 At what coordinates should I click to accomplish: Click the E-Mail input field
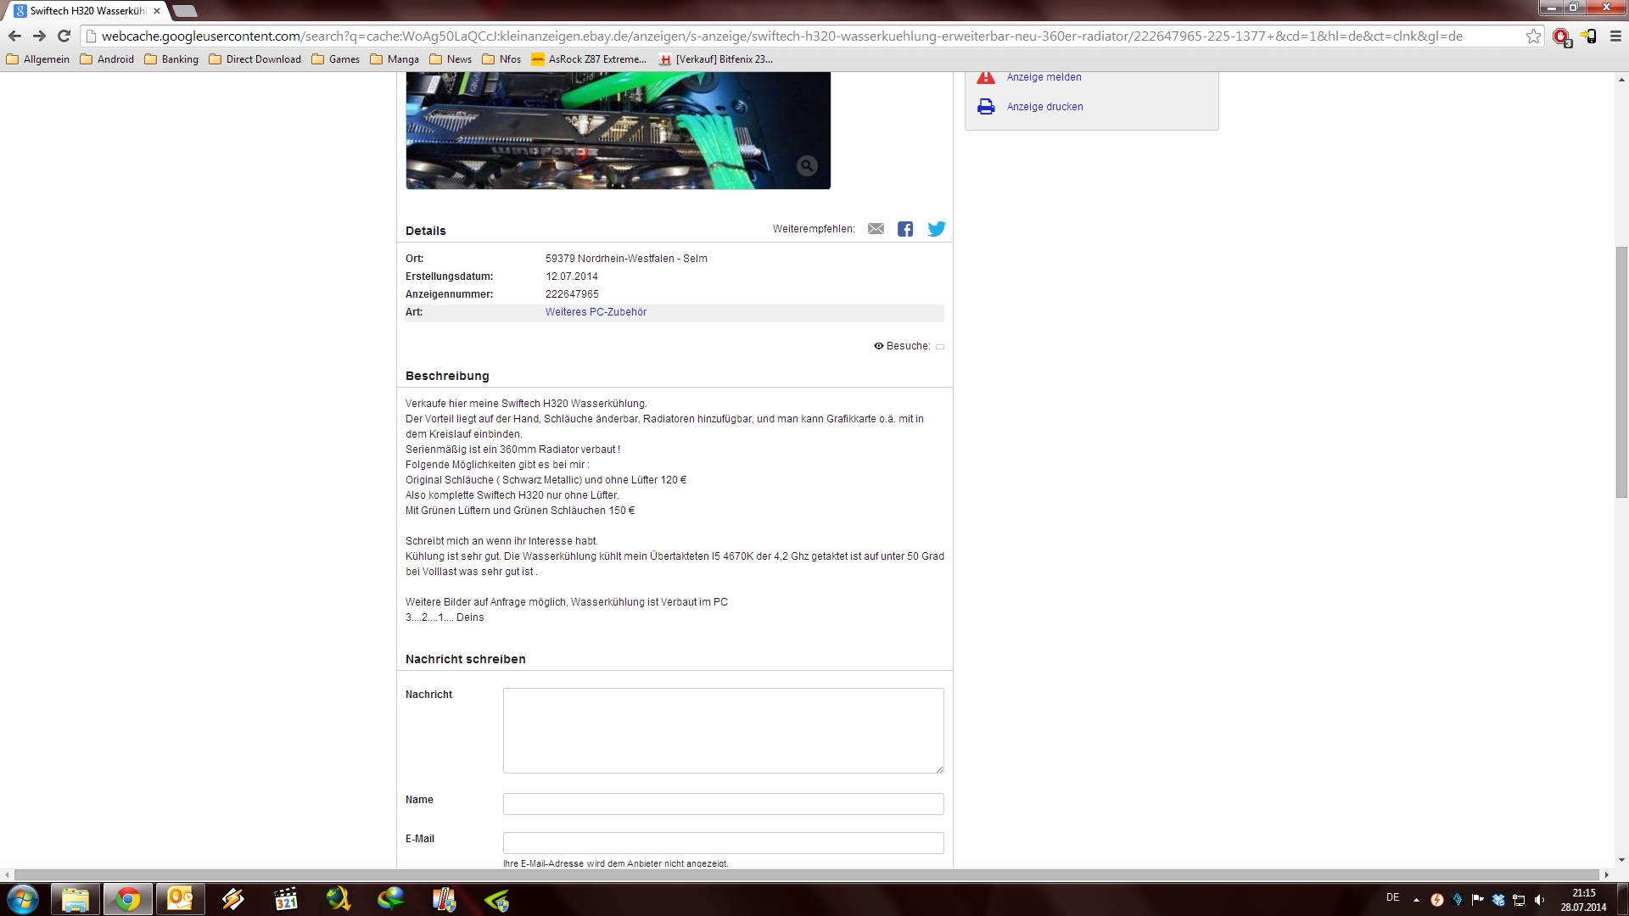coord(723,843)
